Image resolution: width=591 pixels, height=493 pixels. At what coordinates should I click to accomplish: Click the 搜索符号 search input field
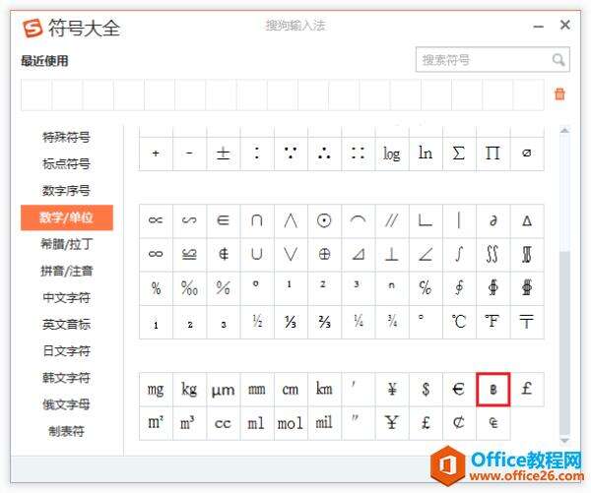(483, 60)
